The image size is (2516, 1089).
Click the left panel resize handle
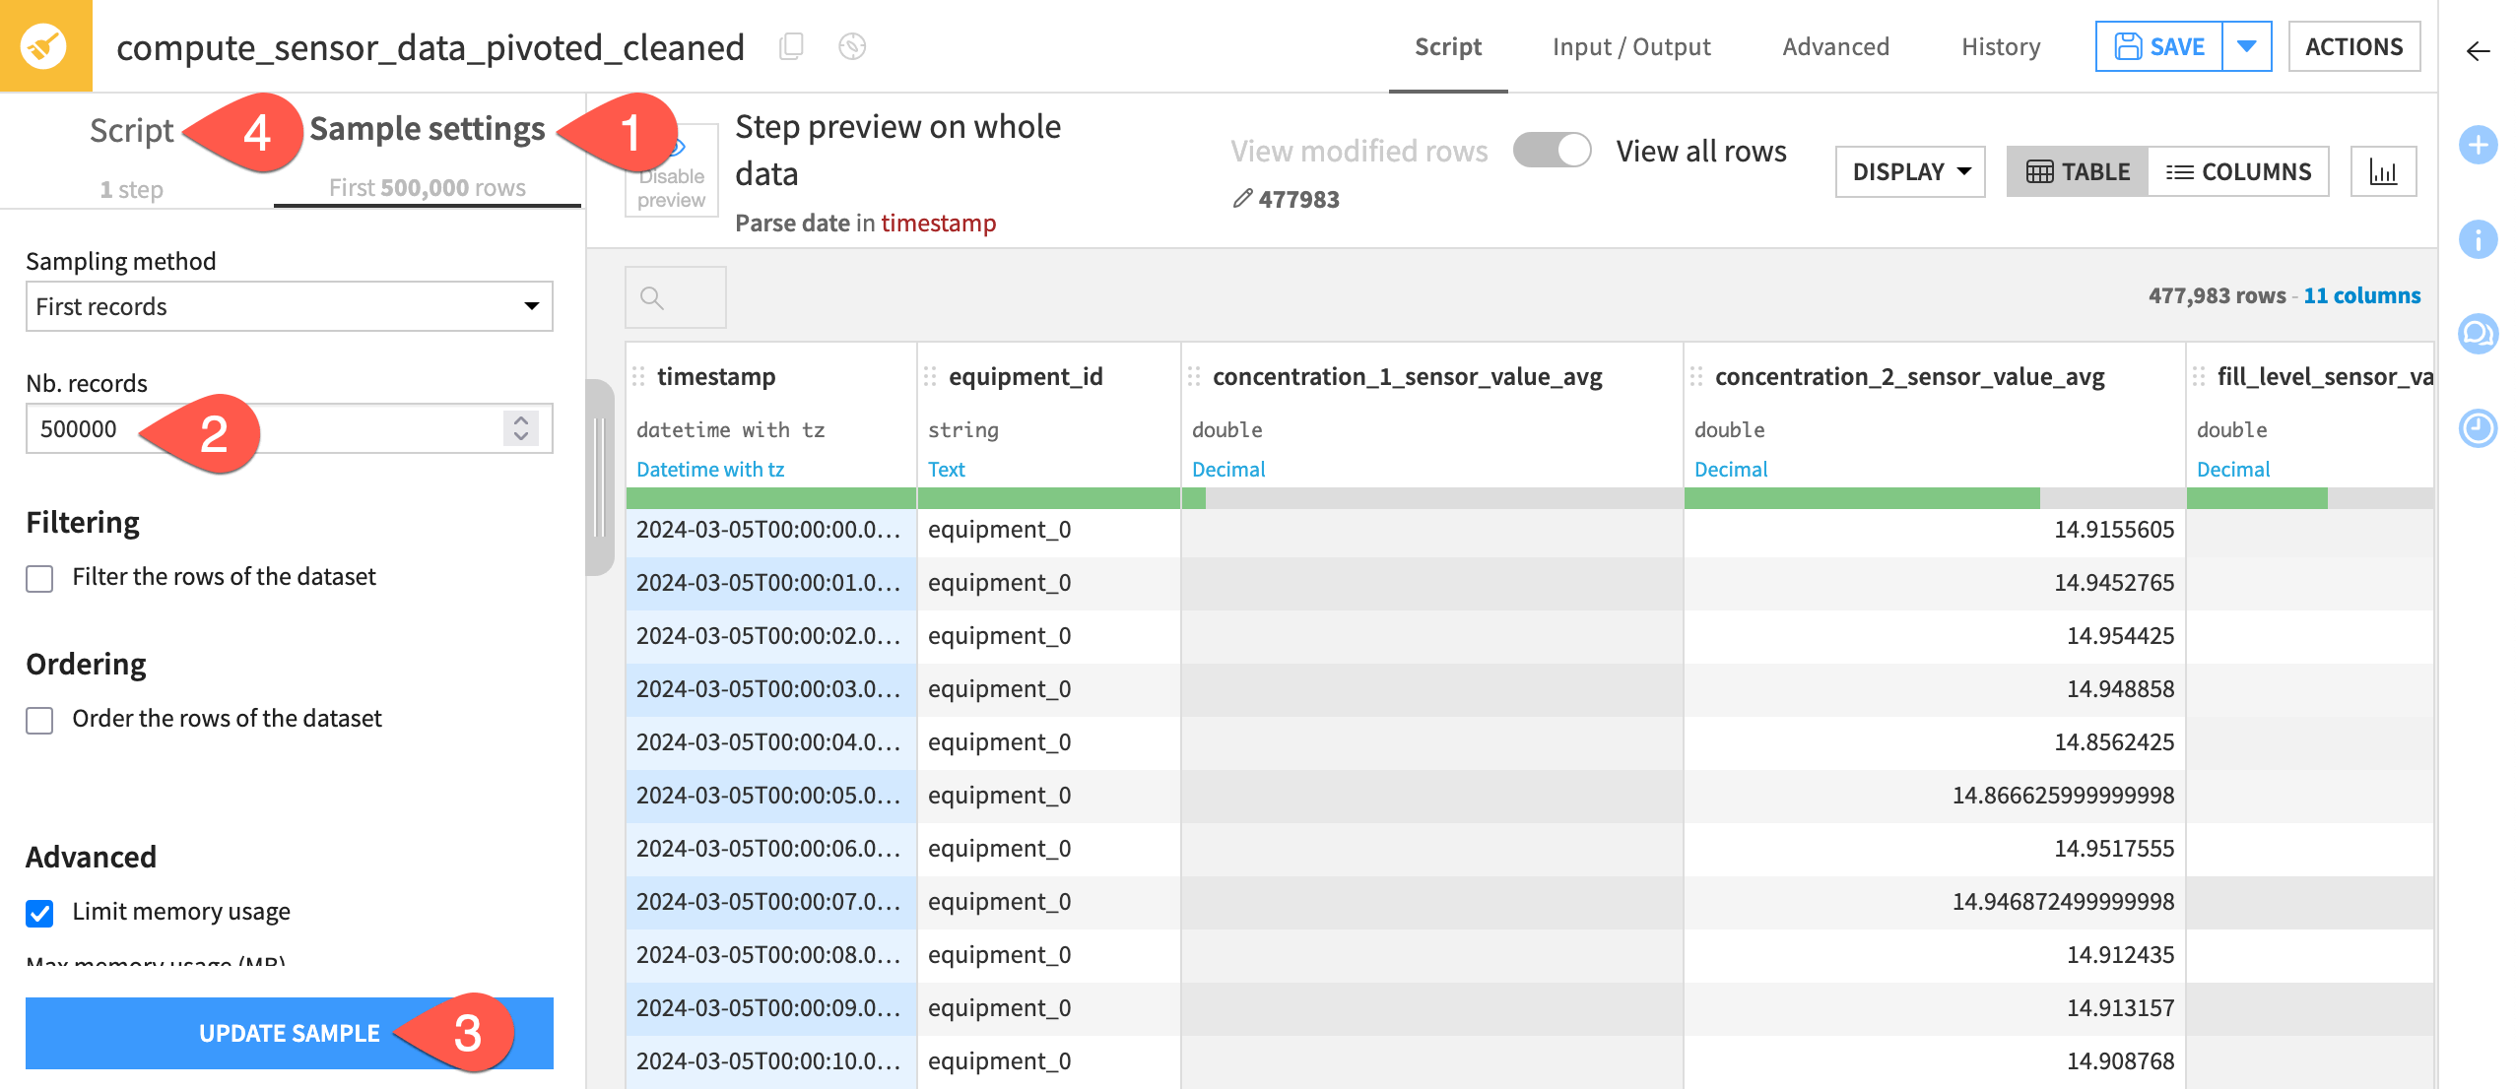pyautogui.click(x=599, y=478)
